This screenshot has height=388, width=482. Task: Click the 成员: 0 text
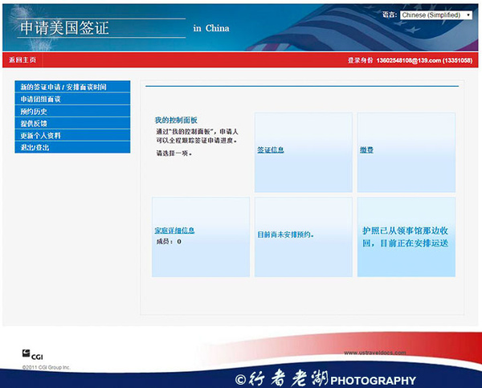(x=169, y=242)
